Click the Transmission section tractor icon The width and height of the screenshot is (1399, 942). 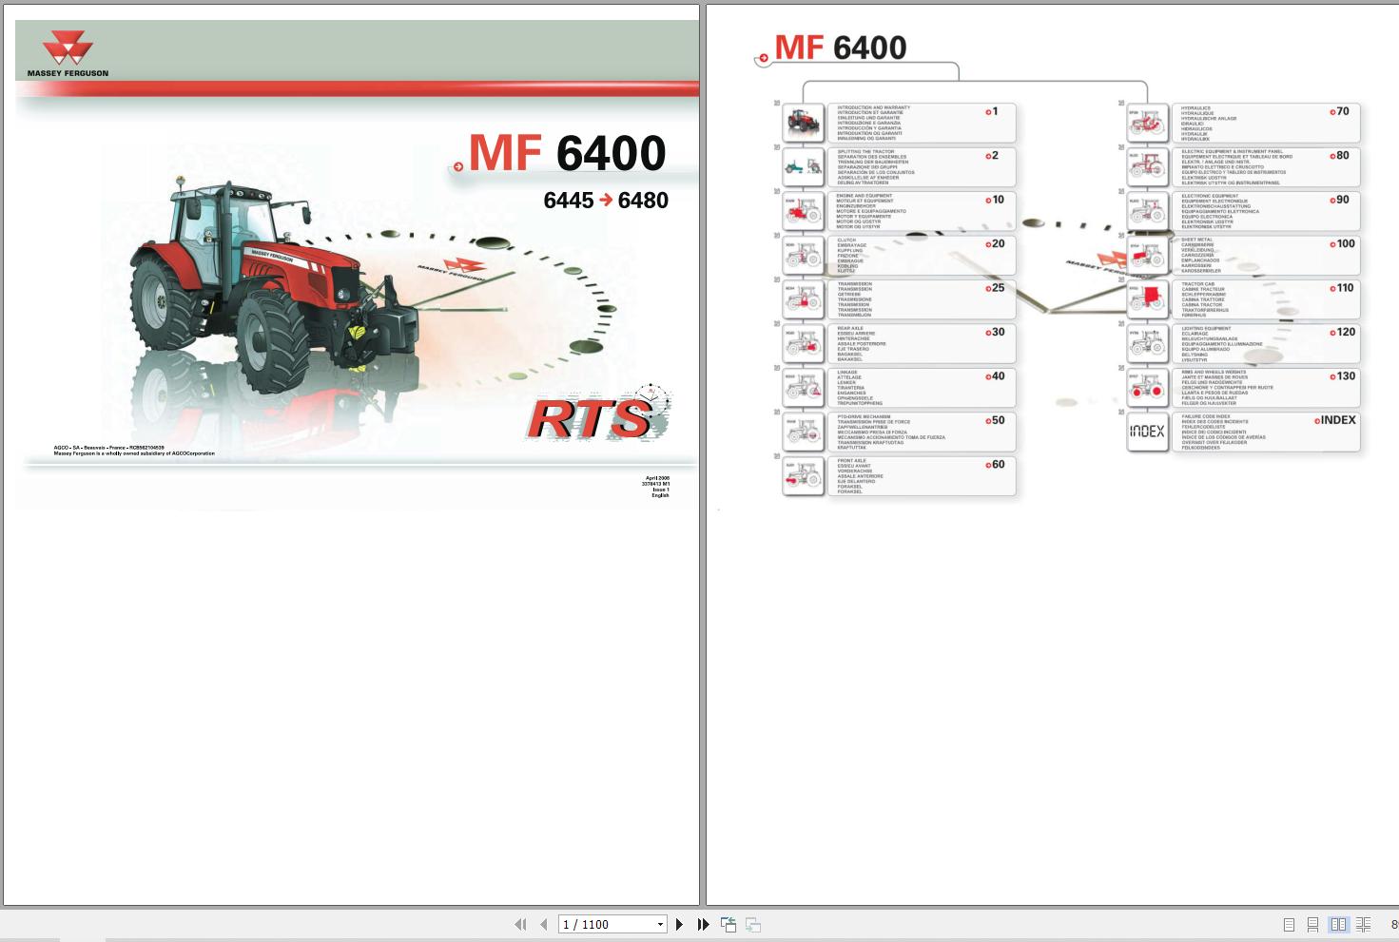pos(804,299)
